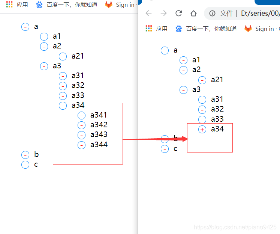The width and height of the screenshot is (280, 234).
Task: Open Baidu bookmark in right window
Action: pyautogui.click(x=206, y=29)
